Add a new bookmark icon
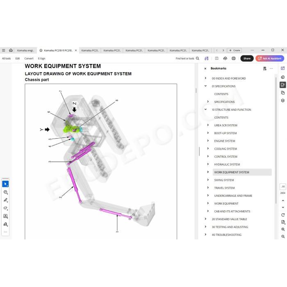287x287 pixels. (x=265, y=68)
